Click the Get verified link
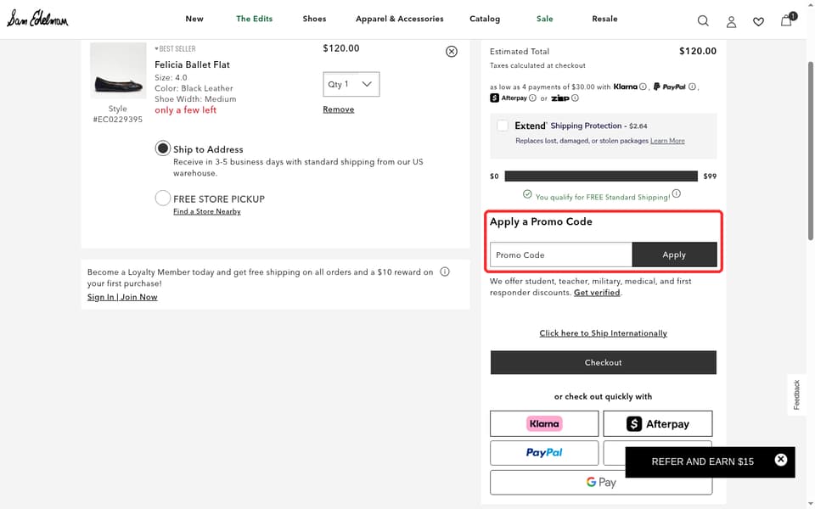This screenshot has height=509, width=815. coord(597,293)
